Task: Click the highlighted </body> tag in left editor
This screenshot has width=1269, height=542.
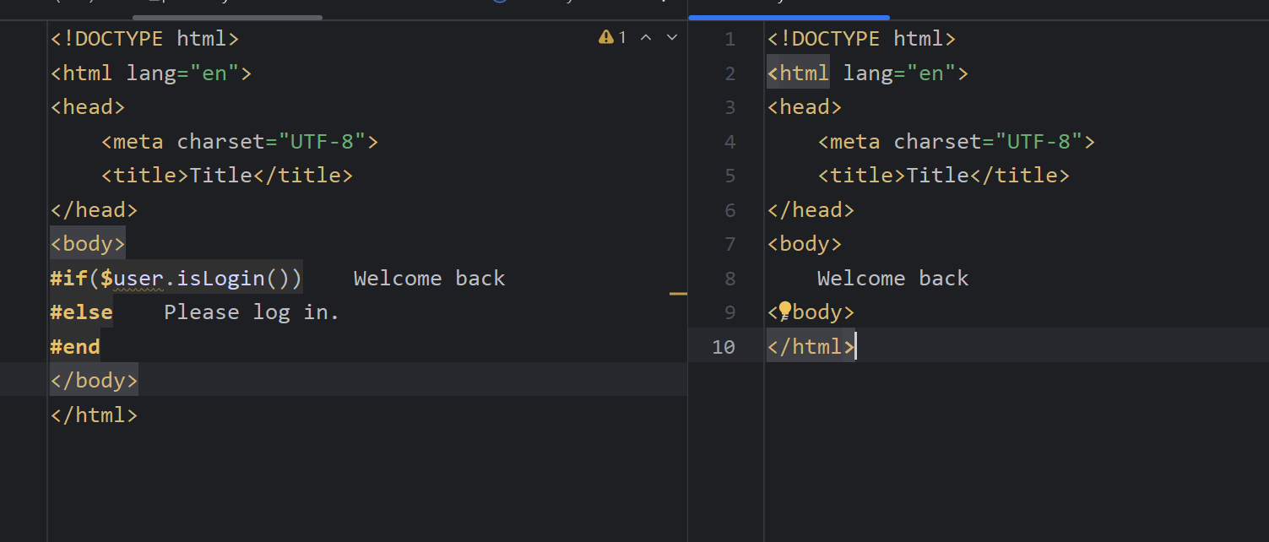Action: [x=94, y=380]
